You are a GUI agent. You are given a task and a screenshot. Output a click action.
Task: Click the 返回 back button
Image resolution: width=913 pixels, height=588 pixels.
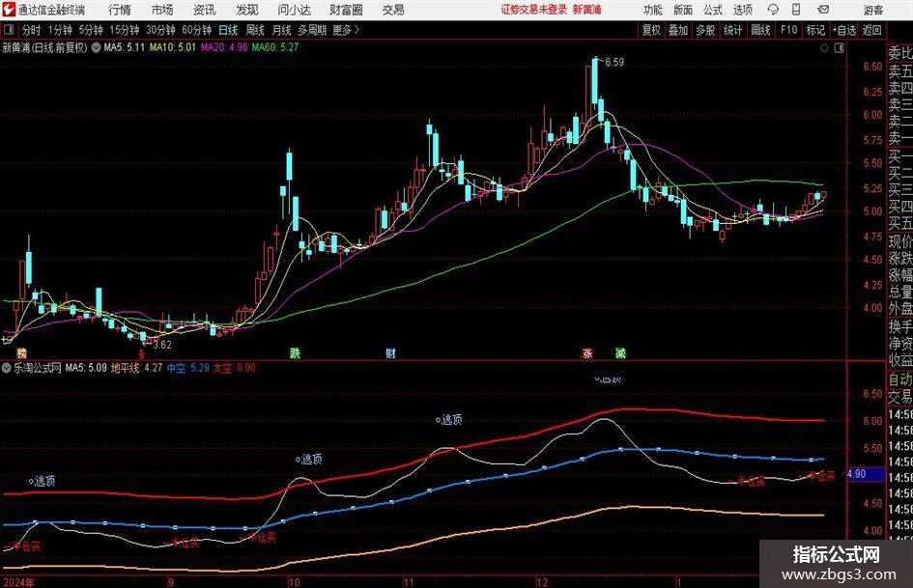[x=871, y=30]
